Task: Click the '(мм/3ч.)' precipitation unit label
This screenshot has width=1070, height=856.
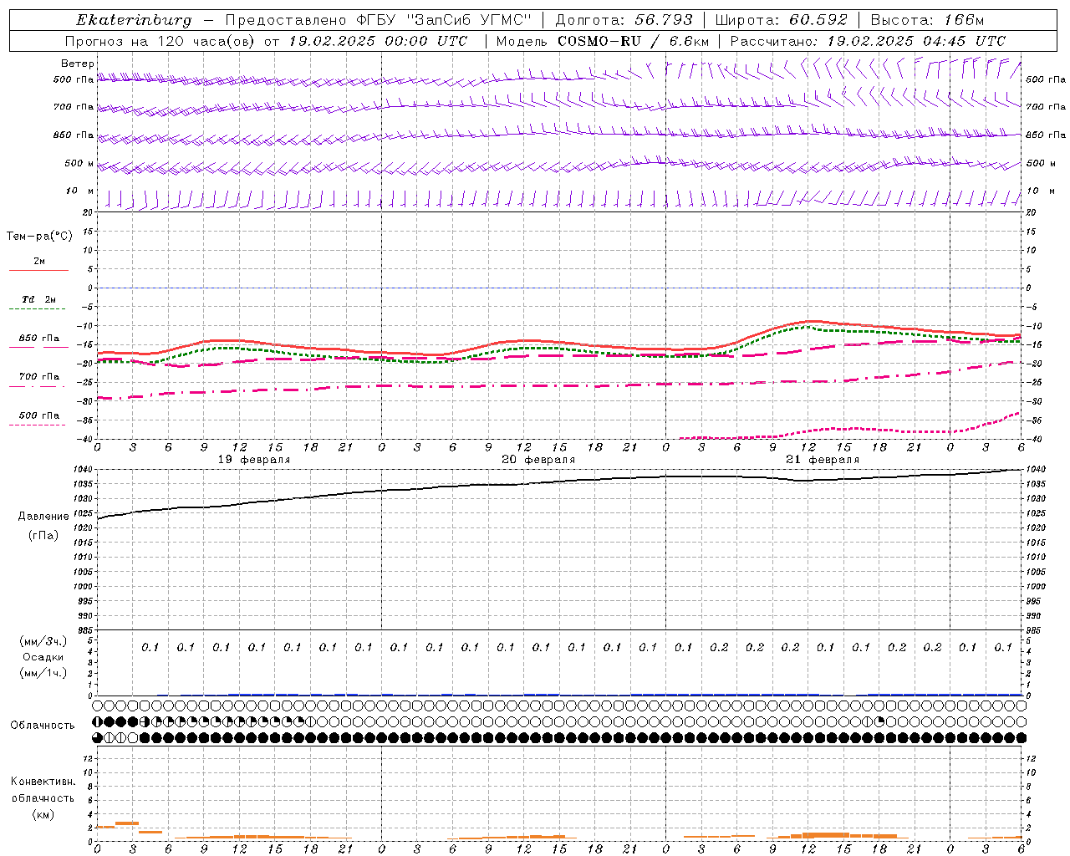Action: (43, 641)
